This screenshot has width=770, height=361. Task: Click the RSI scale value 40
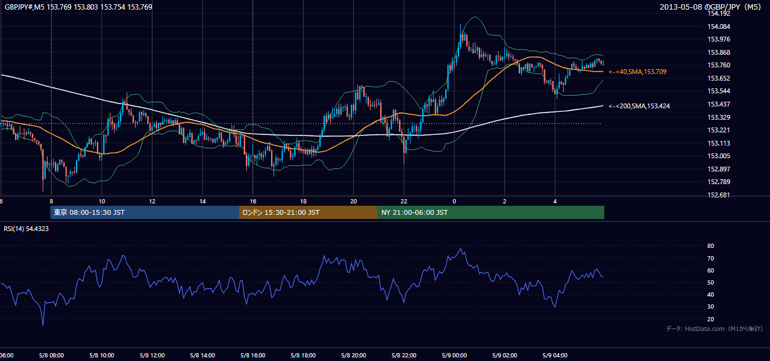pos(711,294)
